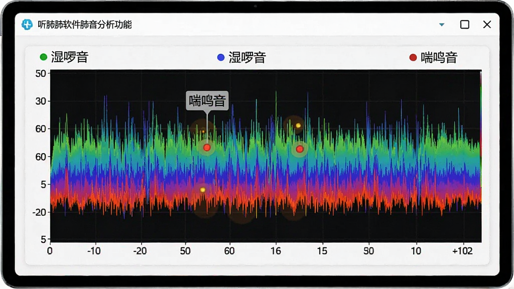Click the y-axis label 50
The width and height of the screenshot is (514, 289).
[41, 73]
